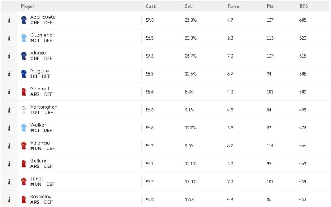This screenshot has width=331, height=207.
Task: Open the info icon for Otamendi
Action: (9, 38)
